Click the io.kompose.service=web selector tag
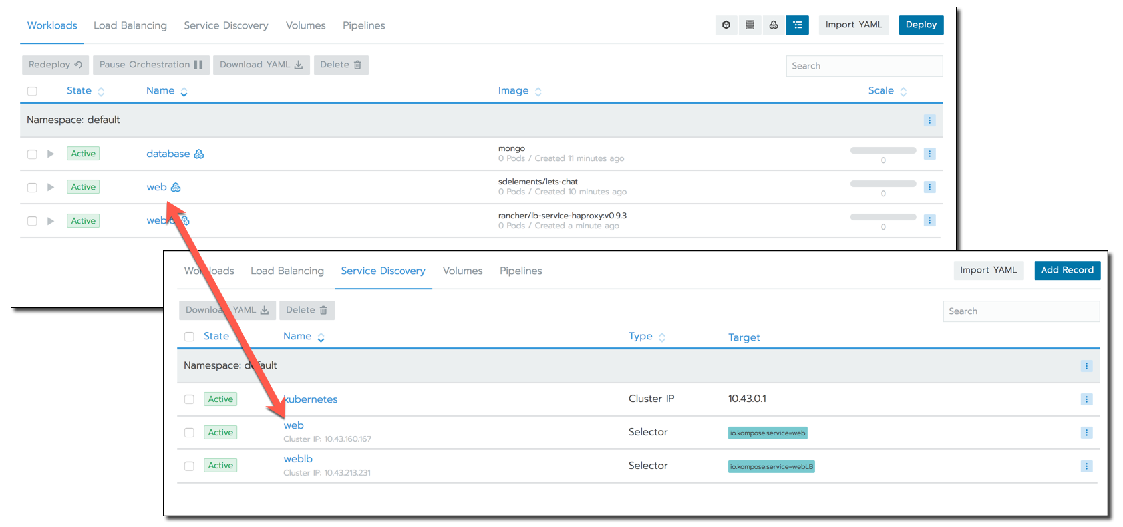Viewport: 1123px width, 527px height. click(768, 433)
